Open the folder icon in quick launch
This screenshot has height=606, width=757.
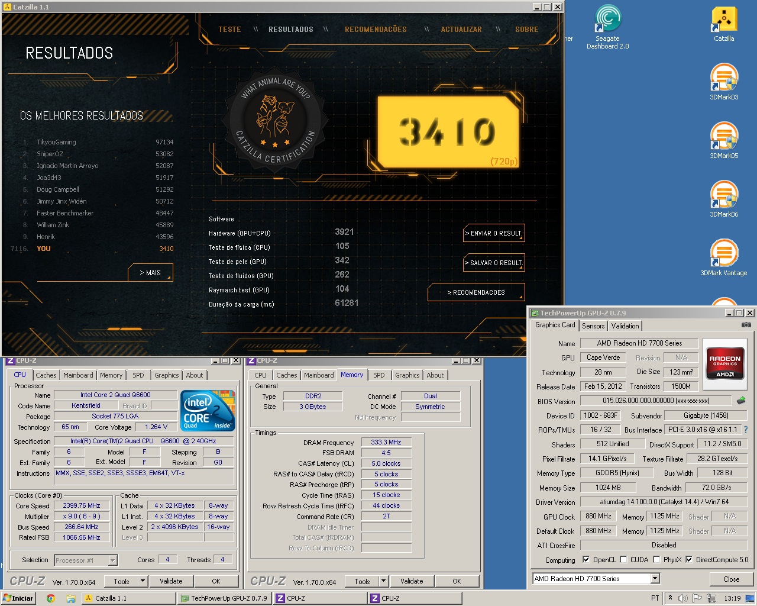tap(70, 598)
